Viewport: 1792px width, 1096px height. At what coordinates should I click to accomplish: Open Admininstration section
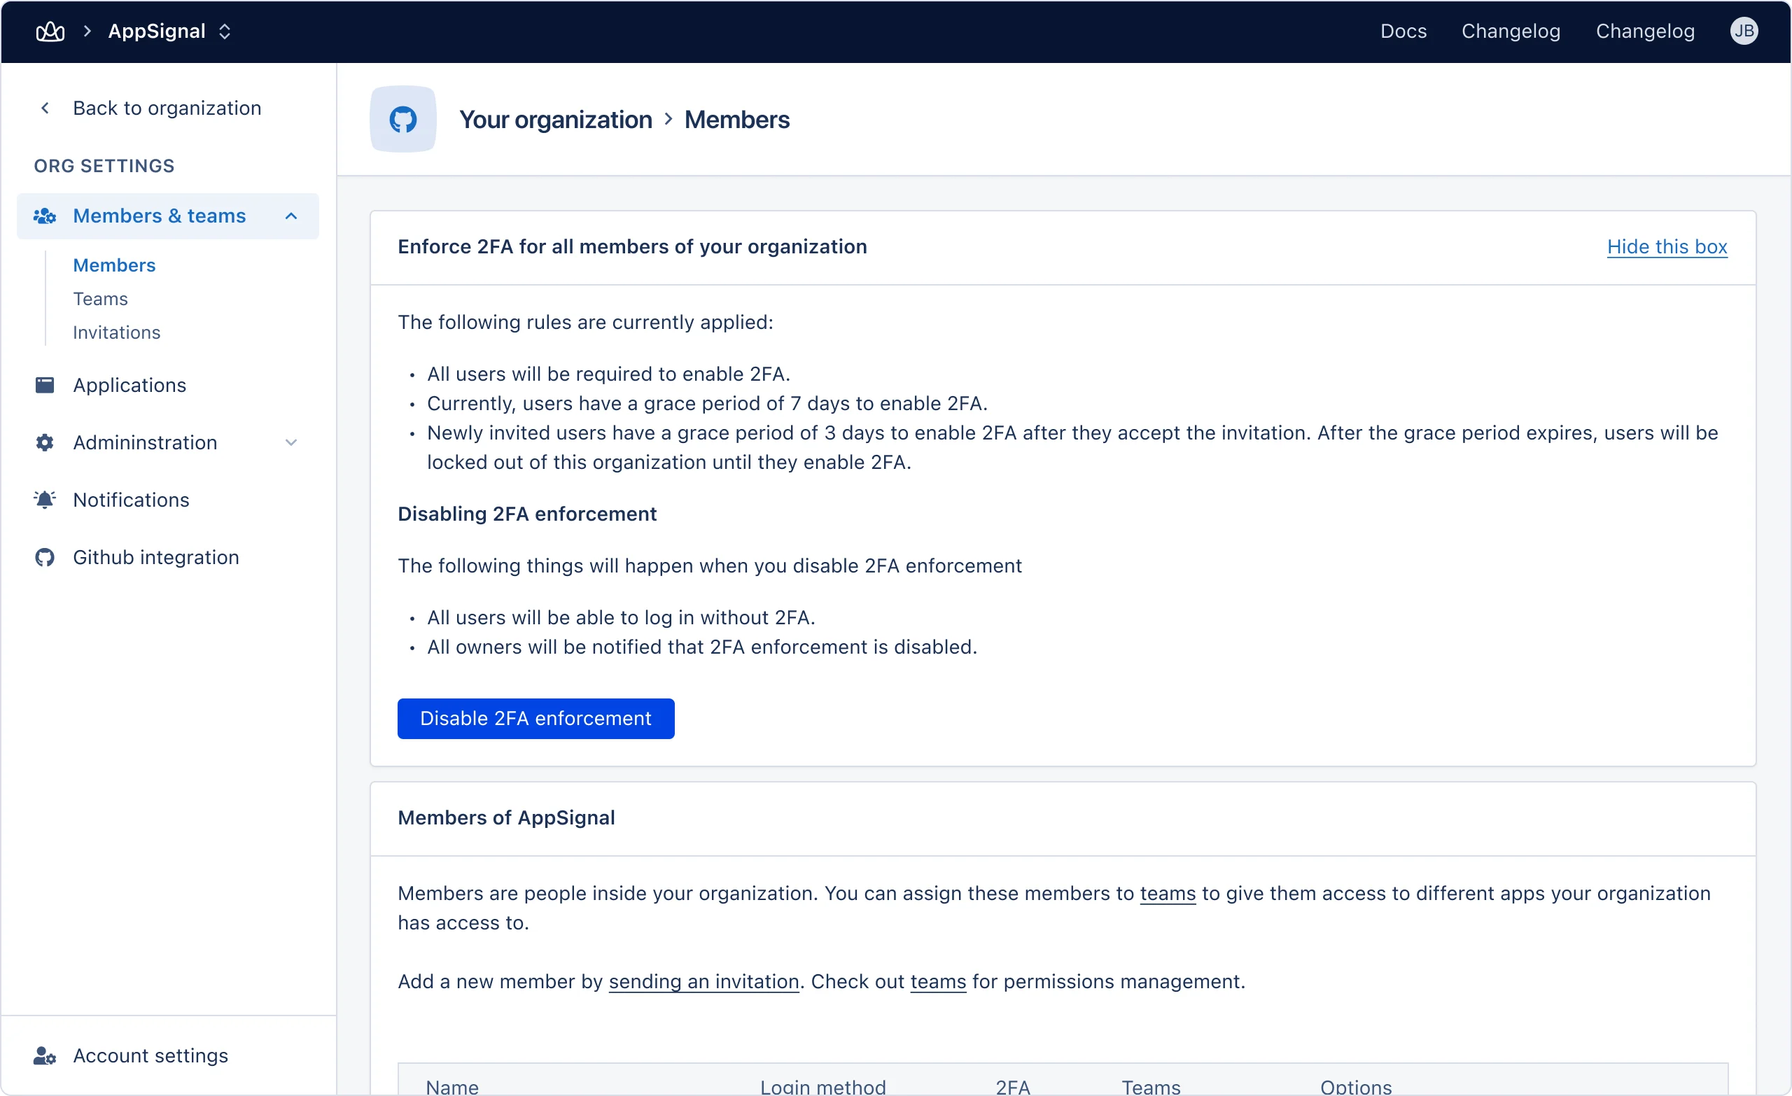click(x=145, y=442)
